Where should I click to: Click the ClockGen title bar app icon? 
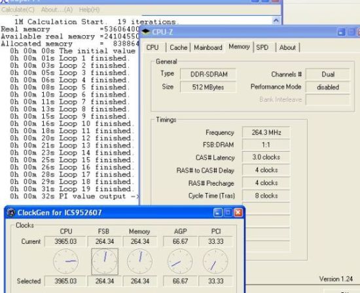coord(10,213)
